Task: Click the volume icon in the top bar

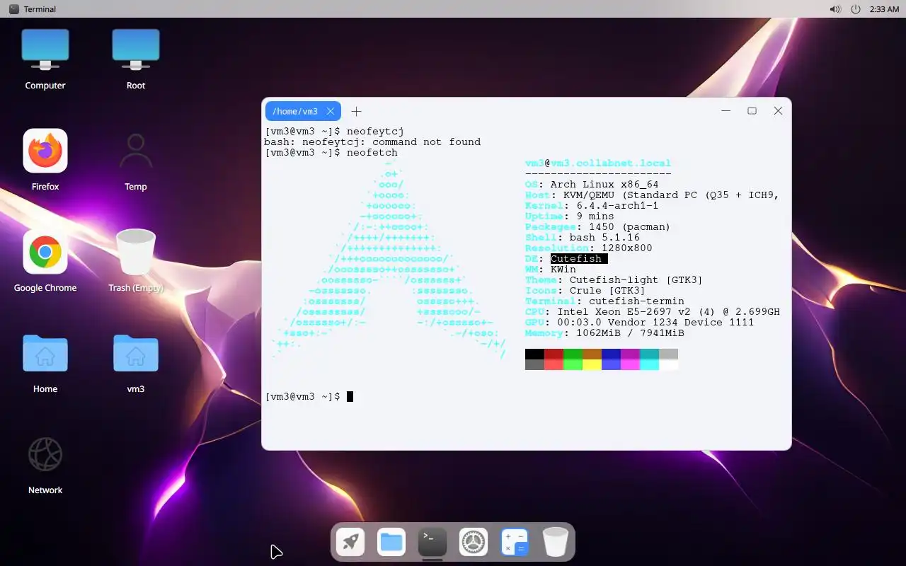Action: tap(835, 9)
